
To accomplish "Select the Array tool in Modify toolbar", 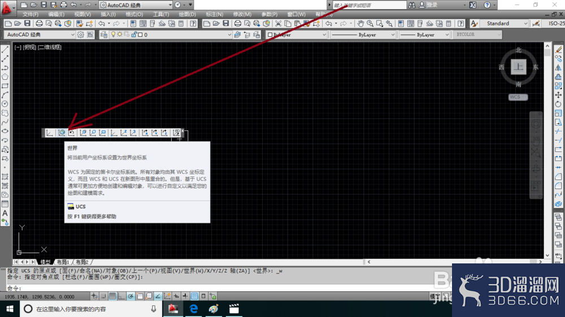I will (x=558, y=86).
